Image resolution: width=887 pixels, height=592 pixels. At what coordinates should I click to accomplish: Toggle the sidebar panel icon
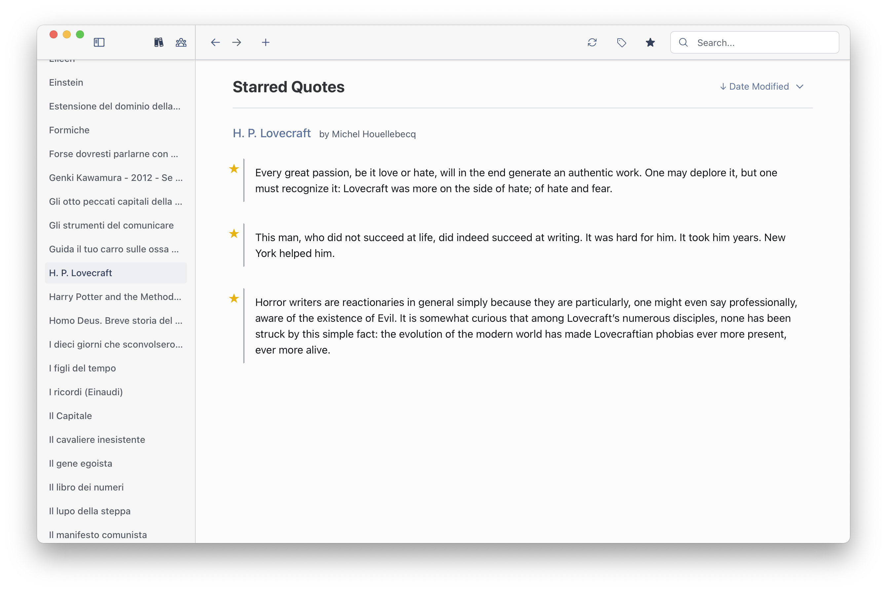coord(99,42)
